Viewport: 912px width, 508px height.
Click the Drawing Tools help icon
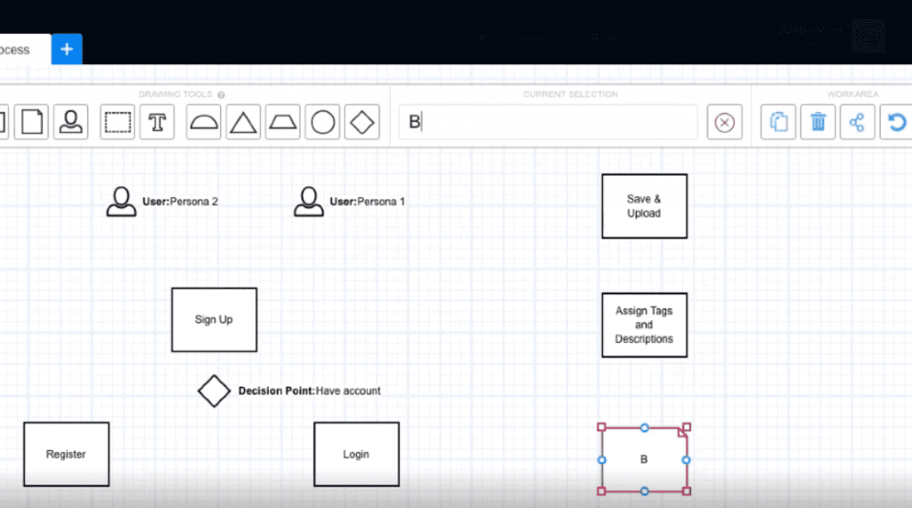click(x=221, y=94)
